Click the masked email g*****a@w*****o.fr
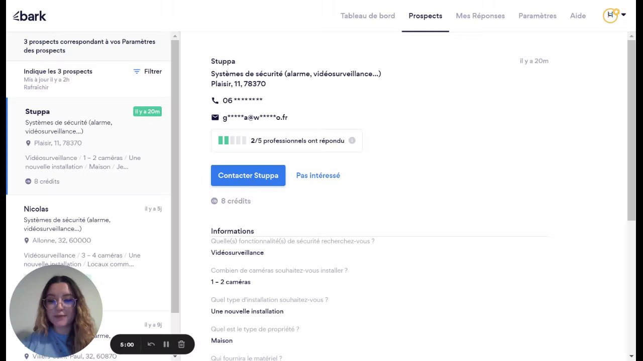The width and height of the screenshot is (643, 361). [x=255, y=117]
